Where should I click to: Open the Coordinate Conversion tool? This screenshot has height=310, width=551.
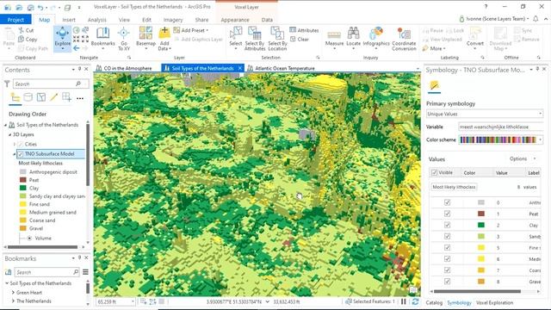tap(404, 39)
